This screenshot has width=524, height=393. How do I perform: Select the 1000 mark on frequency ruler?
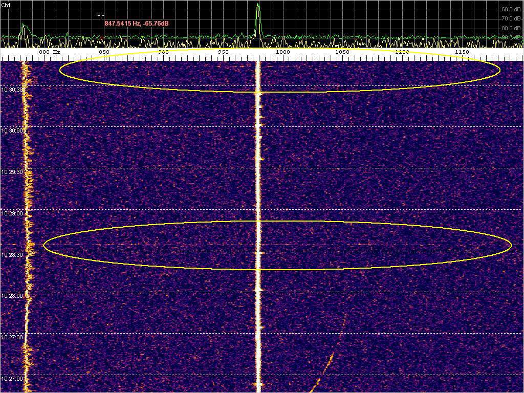tap(282, 52)
